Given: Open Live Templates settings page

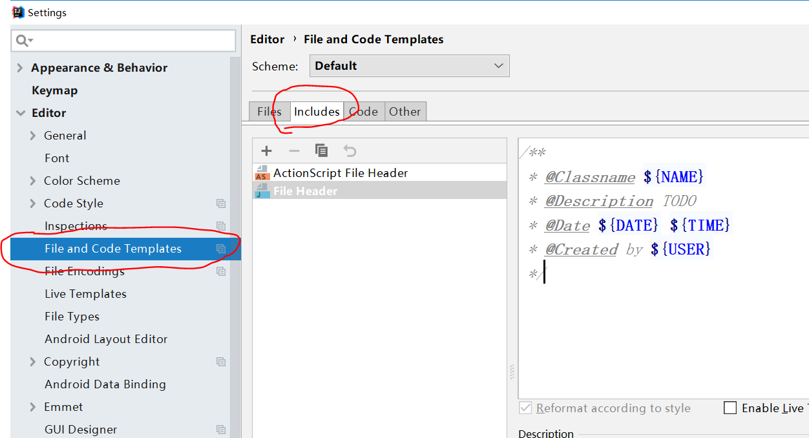Looking at the screenshot, I should (x=85, y=294).
